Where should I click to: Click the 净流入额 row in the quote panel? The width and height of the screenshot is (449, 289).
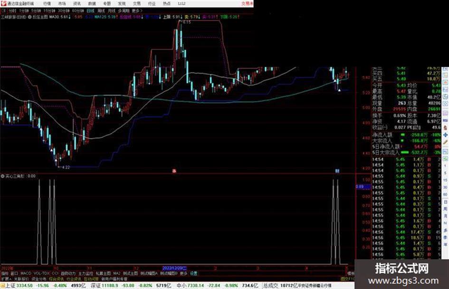[x=406, y=135]
